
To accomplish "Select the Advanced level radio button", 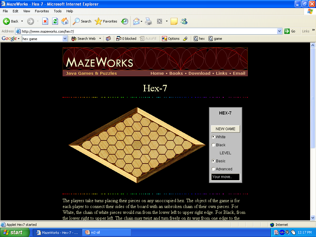I will click(213, 169).
